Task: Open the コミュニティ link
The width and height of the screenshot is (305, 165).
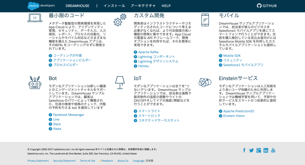Action: click(x=233, y=60)
